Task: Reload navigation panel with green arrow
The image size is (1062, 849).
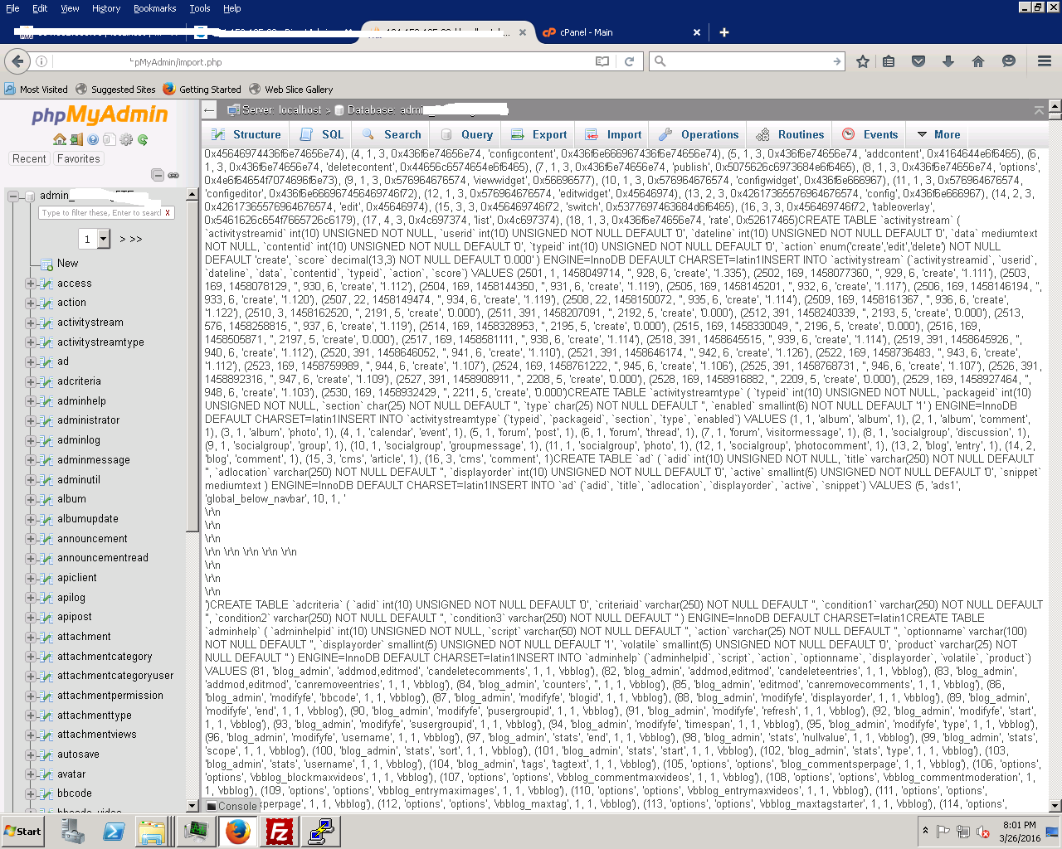Action: (143, 139)
